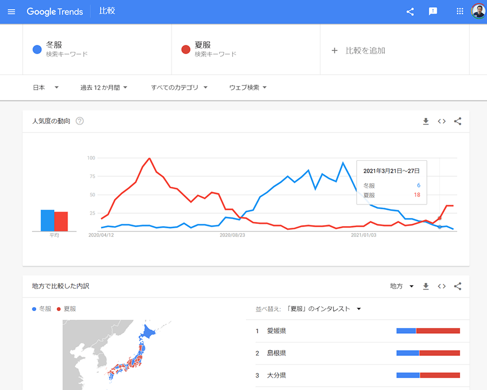Download the regional breakdown data
The image size is (487, 390).
click(x=426, y=286)
